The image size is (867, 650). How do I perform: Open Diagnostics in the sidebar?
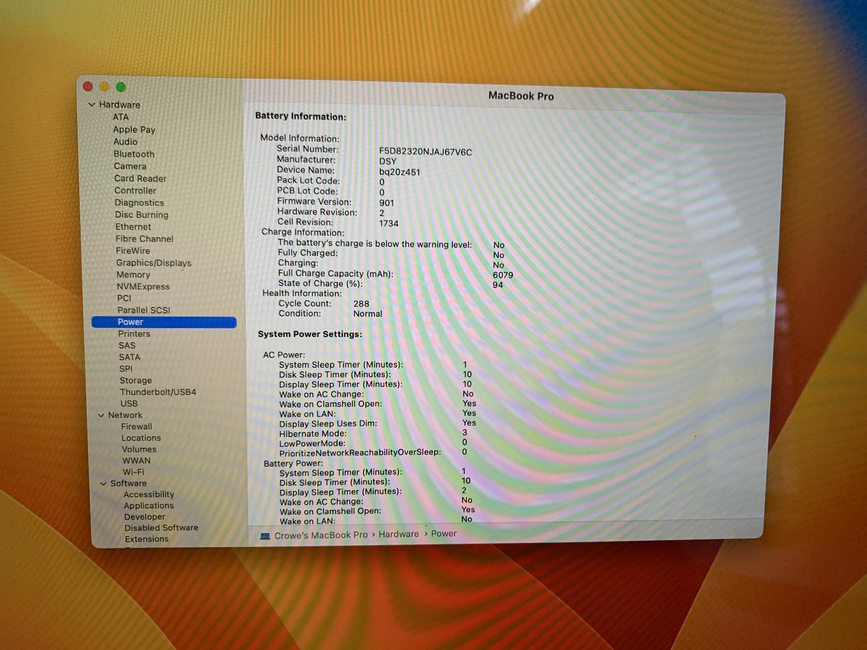(x=140, y=203)
